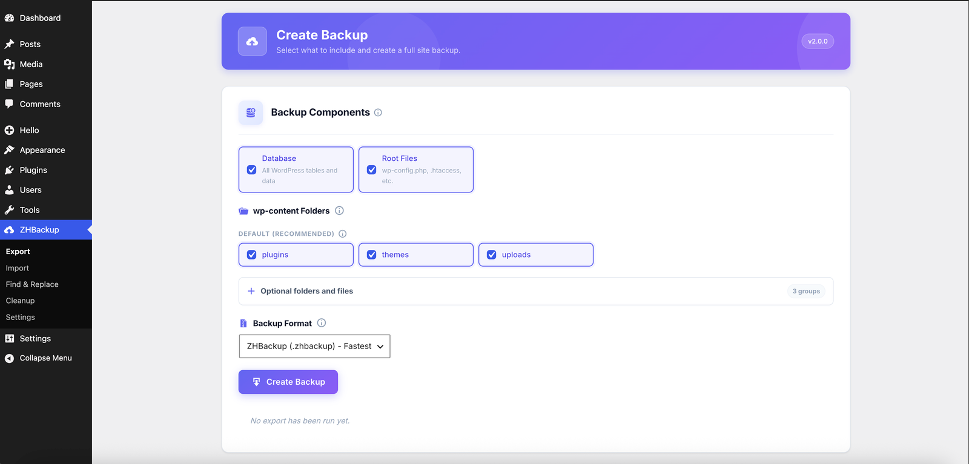
Task: Click the Hello plus-circle icon
Action: (9, 130)
